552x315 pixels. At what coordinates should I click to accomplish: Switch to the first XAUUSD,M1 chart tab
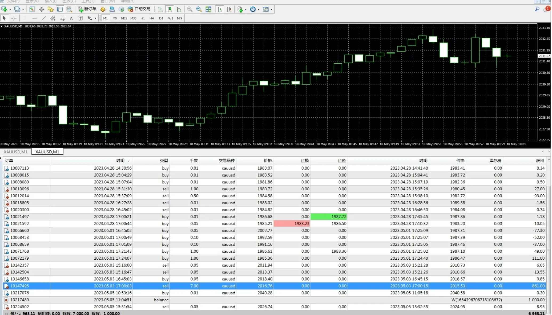coord(15,152)
